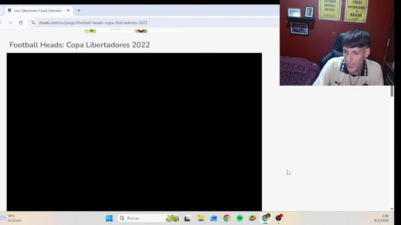Click the forward navigation arrow
Screen dimensions: 401x225
[10, 22]
